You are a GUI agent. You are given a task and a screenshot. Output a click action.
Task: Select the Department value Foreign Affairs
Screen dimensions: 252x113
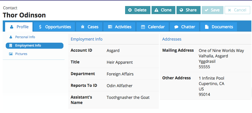120,74
